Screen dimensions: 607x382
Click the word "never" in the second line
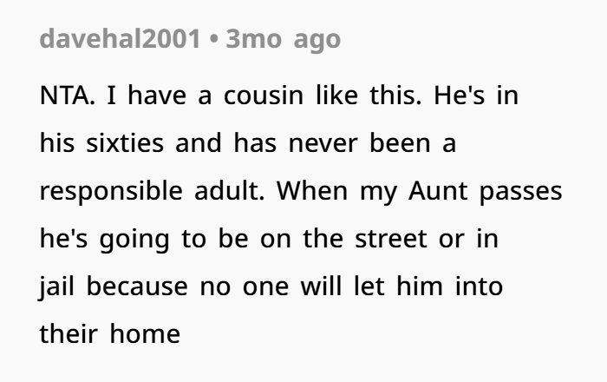[323, 144]
